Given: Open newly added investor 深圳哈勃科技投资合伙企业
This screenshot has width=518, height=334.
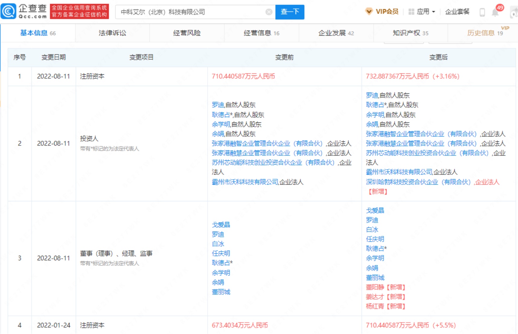Looking at the screenshot, I should point(418,182).
